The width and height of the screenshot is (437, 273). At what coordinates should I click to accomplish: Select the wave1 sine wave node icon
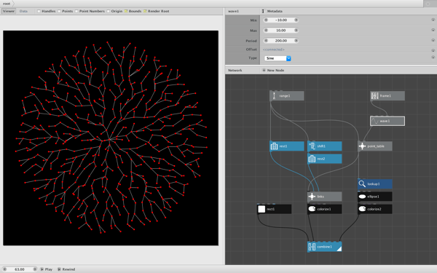pos(375,121)
